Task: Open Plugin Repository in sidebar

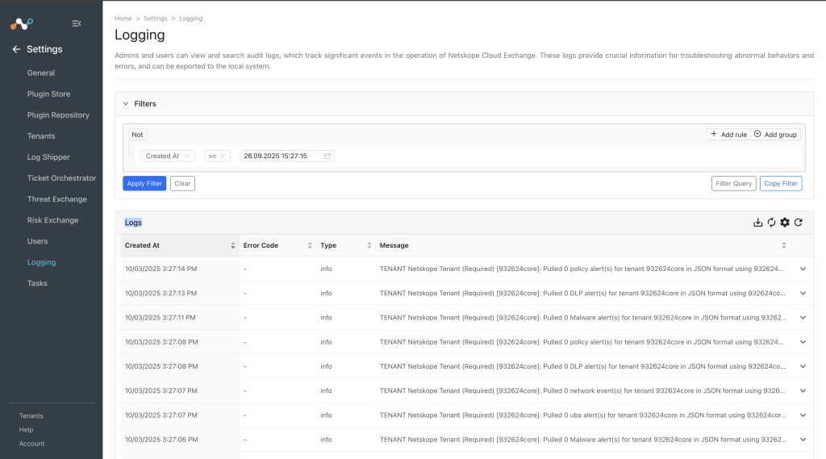Action: coord(58,115)
